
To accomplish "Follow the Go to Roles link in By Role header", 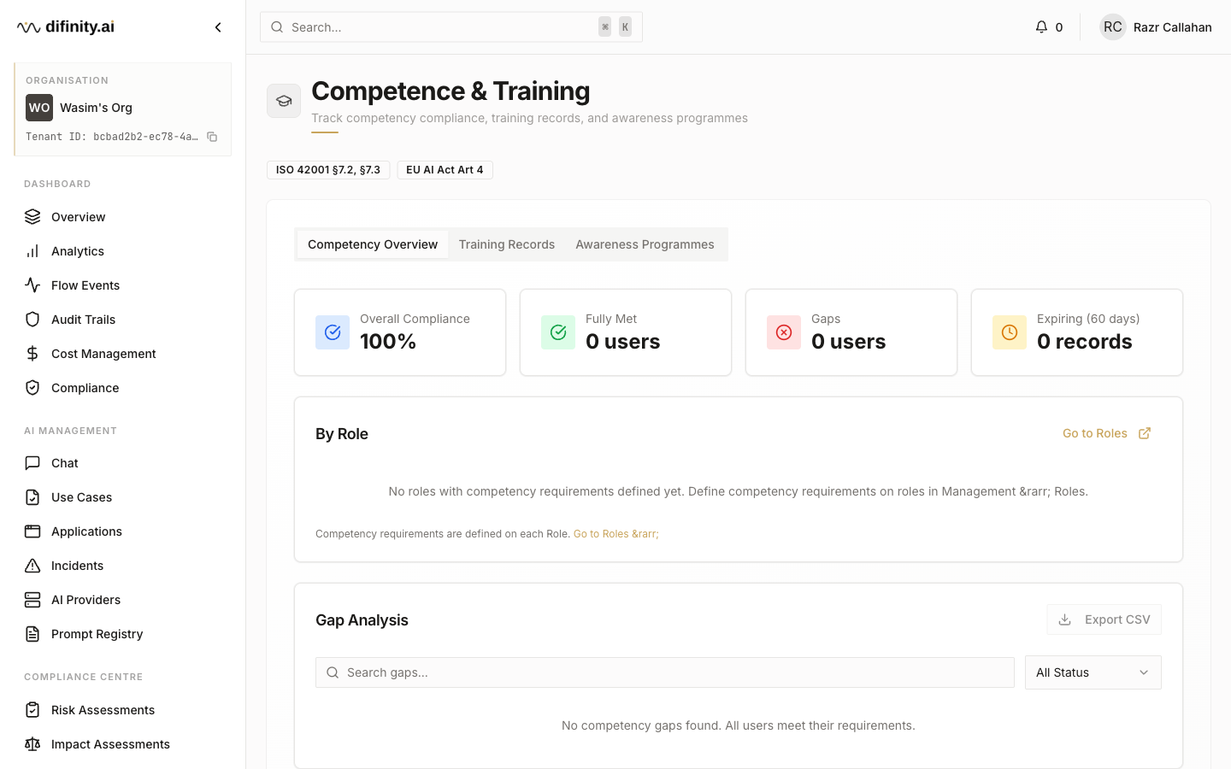I will (x=1106, y=433).
